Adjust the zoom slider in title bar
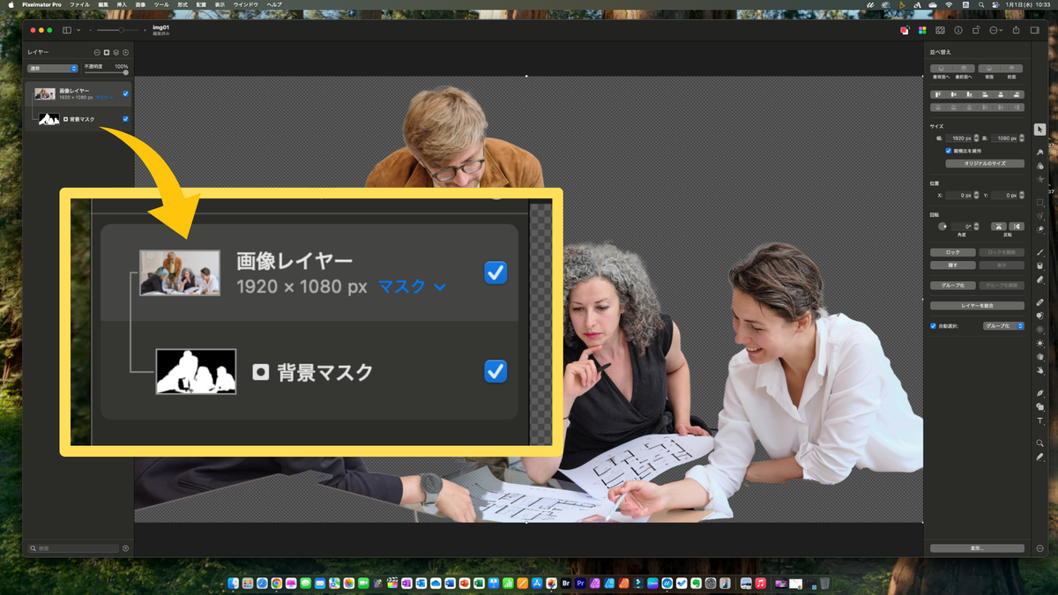 (119, 30)
